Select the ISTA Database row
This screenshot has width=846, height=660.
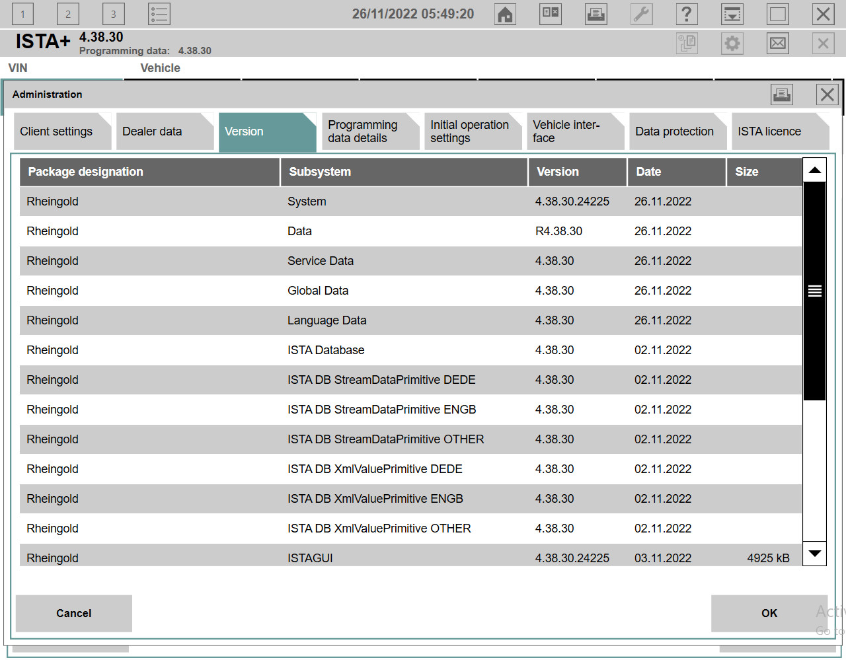click(410, 350)
